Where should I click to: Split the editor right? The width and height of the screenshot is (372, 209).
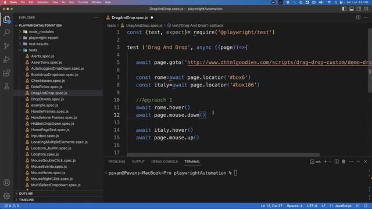pos(358,17)
